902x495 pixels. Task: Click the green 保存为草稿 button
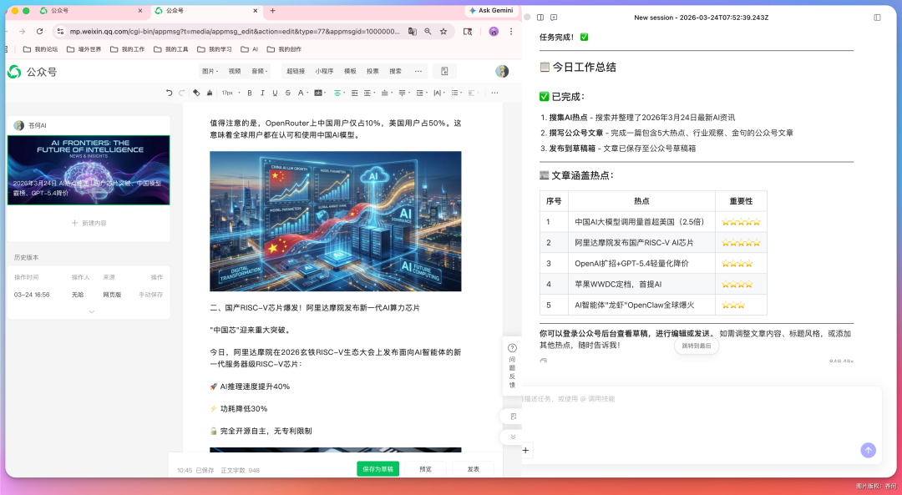[378, 469]
